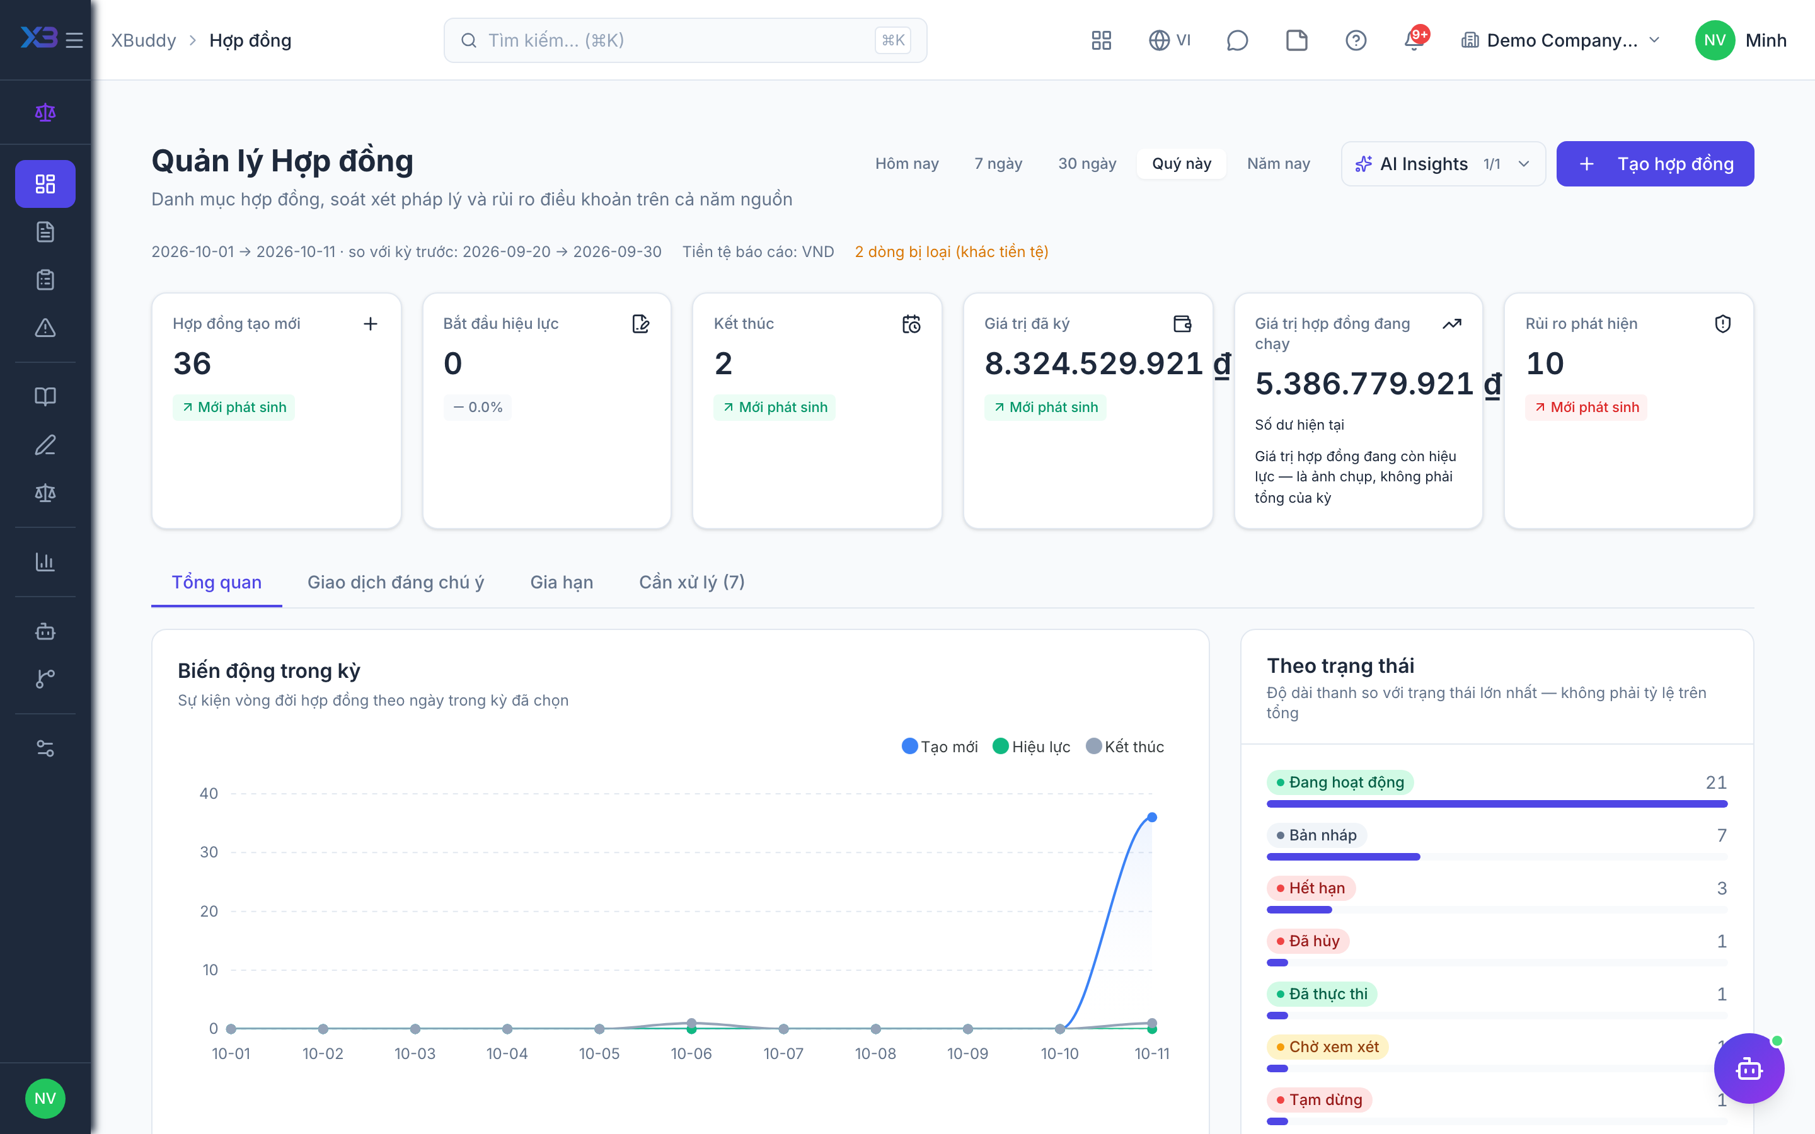The height and width of the screenshot is (1134, 1815).
Task: Switch to the Gia hạn tab
Action: click(561, 582)
